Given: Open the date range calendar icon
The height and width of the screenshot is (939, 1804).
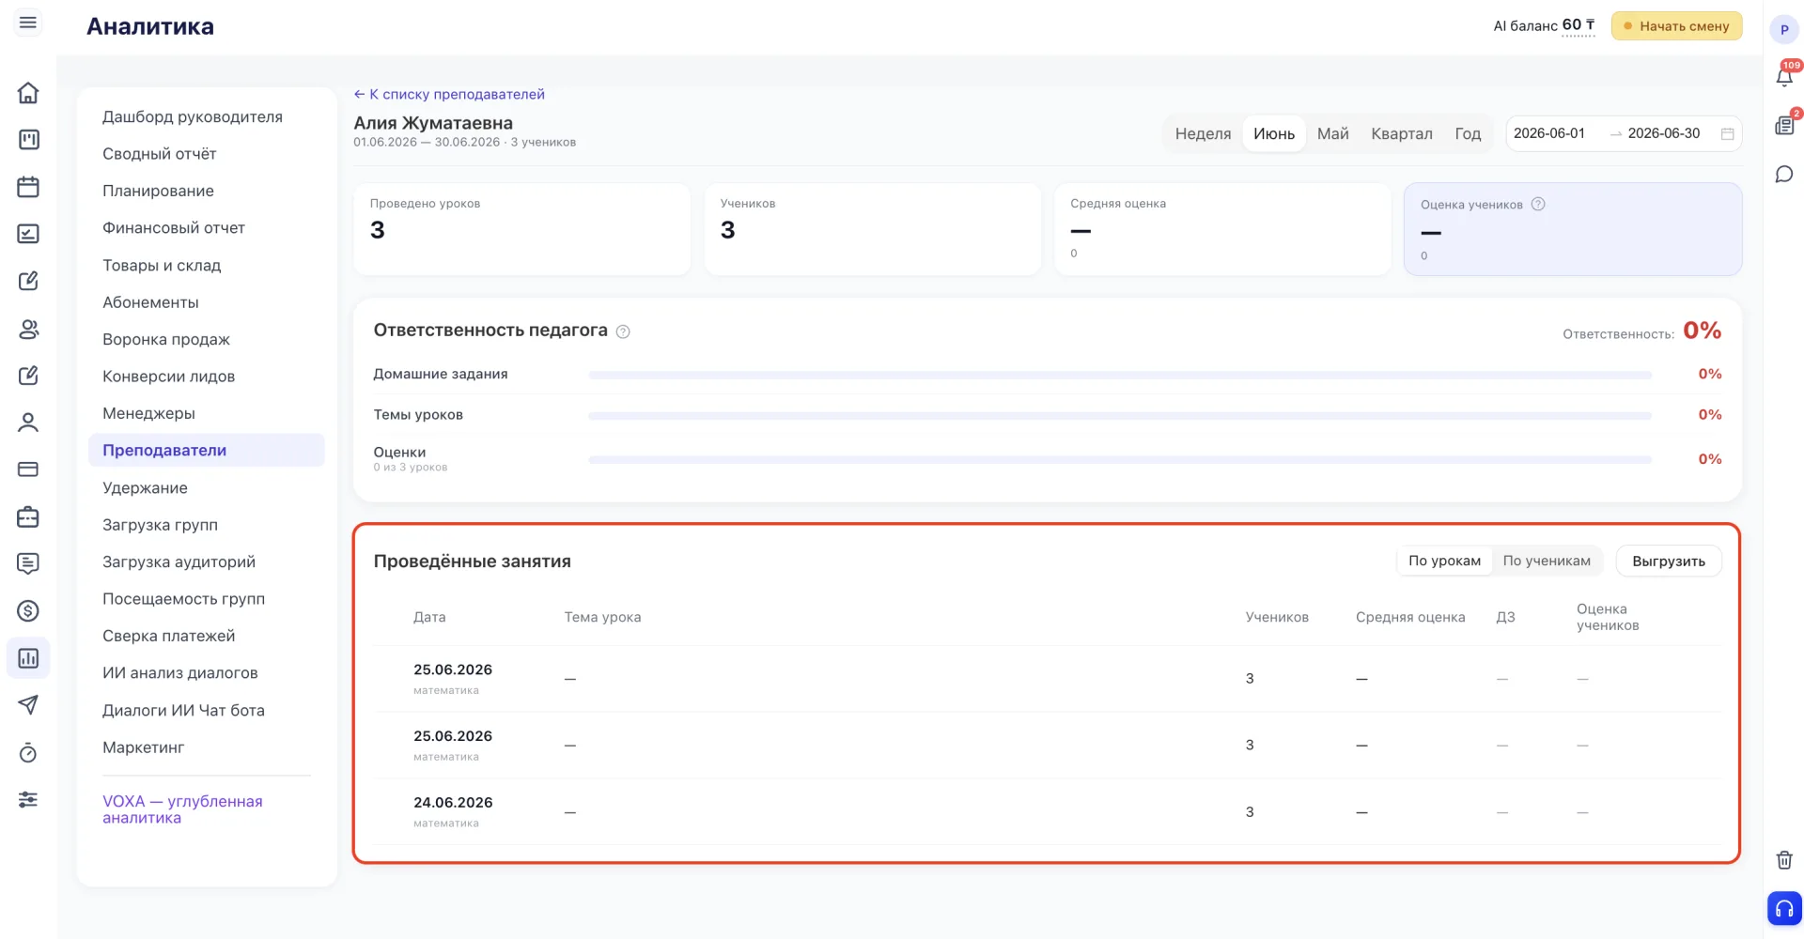Looking at the screenshot, I should (1727, 134).
